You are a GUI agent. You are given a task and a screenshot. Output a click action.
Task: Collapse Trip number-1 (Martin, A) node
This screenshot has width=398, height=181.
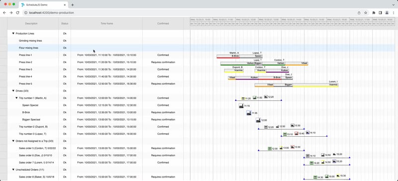pos(16,98)
